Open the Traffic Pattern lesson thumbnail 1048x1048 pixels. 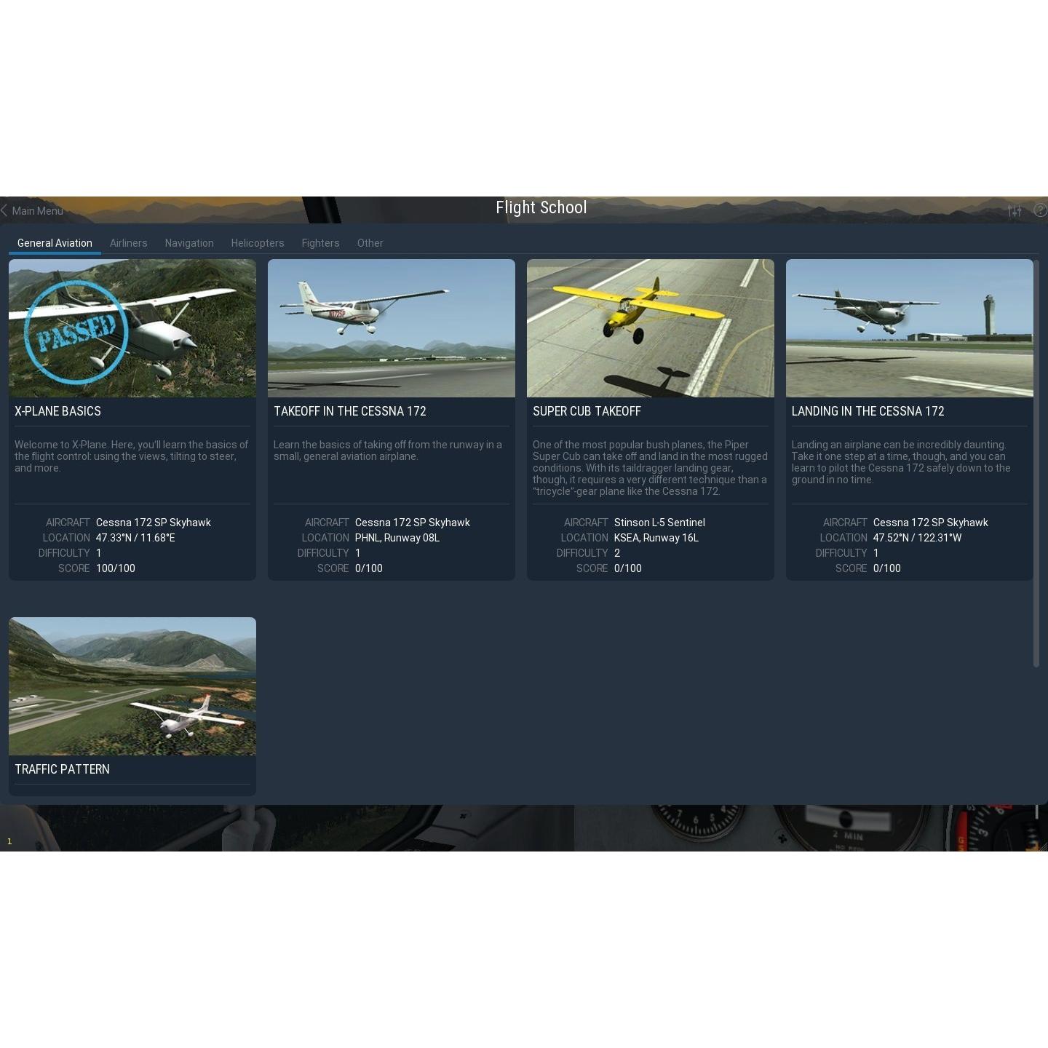pos(132,686)
